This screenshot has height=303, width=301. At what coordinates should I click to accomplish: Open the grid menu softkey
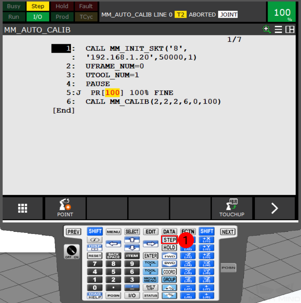tap(22, 208)
